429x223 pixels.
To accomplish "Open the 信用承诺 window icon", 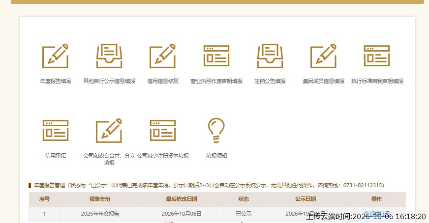I will click(x=55, y=131).
